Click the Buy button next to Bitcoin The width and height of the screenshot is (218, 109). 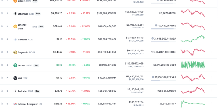[35, 1]
